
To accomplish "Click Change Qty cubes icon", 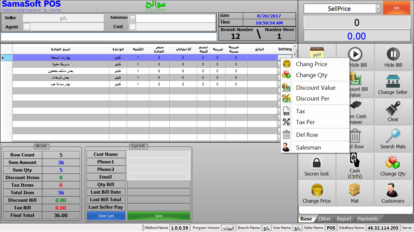I will pos(393,163).
